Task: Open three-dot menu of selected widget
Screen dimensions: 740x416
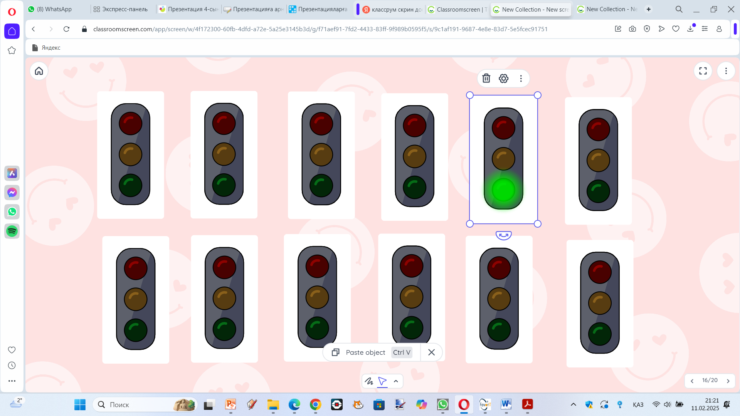Action: [521, 79]
